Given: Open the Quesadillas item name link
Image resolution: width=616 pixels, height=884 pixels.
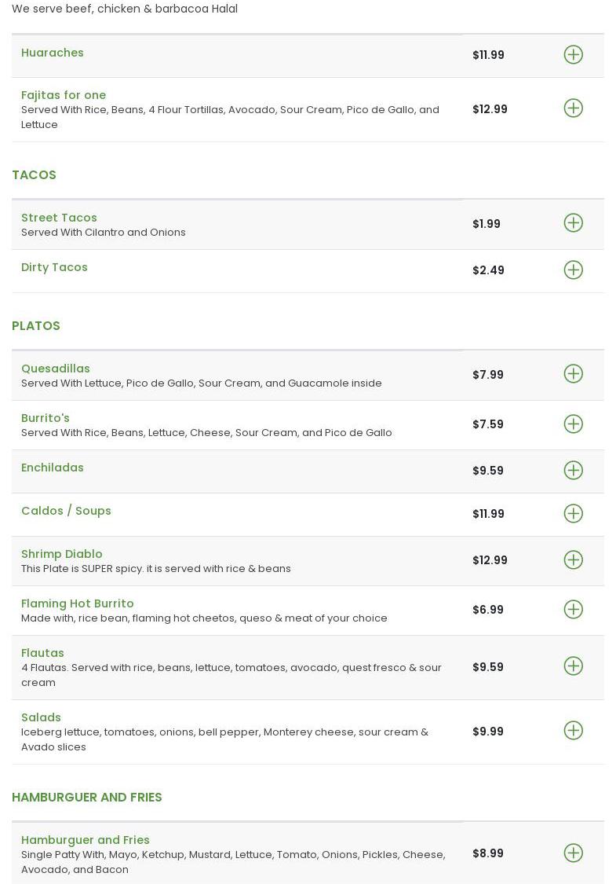Looking at the screenshot, I should [56, 369].
